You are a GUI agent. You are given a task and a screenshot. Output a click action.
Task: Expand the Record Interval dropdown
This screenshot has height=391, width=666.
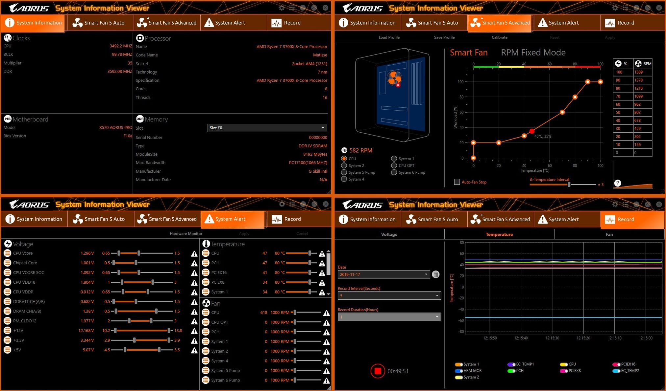click(389, 296)
